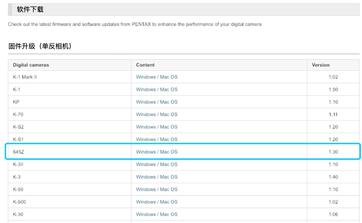This screenshot has height=223, width=362.
Task: Open Windows / Mac OS link for K-1
Action: 157,90
